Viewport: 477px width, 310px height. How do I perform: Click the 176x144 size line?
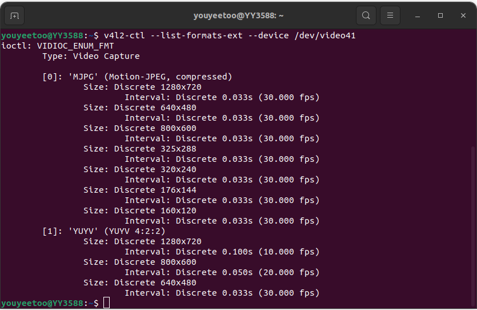(139, 190)
